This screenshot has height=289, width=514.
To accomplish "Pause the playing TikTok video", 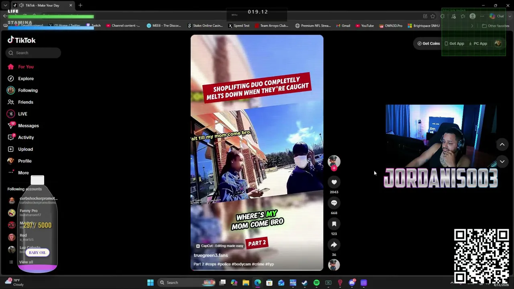I will (x=257, y=153).
